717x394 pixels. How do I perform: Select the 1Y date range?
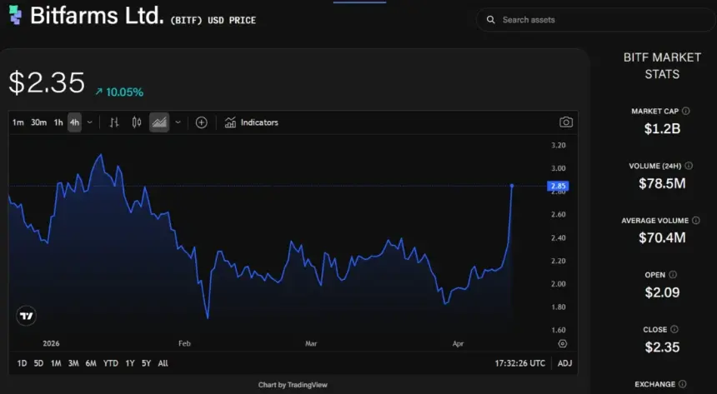pyautogui.click(x=130, y=363)
